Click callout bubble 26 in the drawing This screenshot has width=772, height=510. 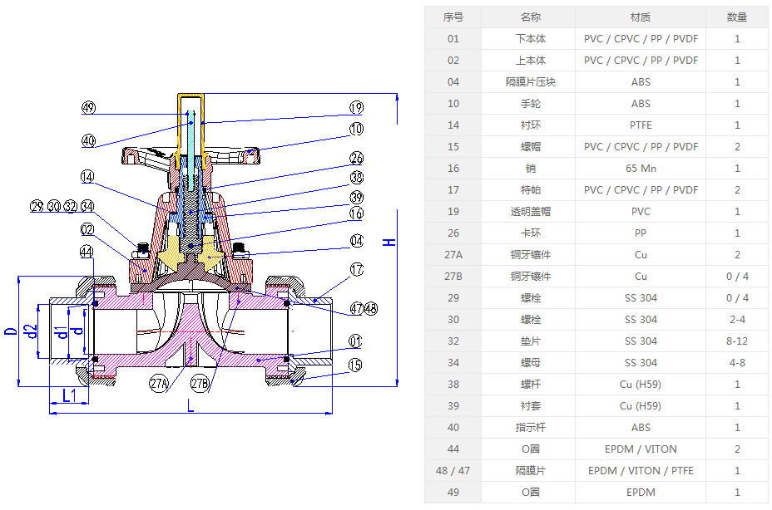pos(356,157)
